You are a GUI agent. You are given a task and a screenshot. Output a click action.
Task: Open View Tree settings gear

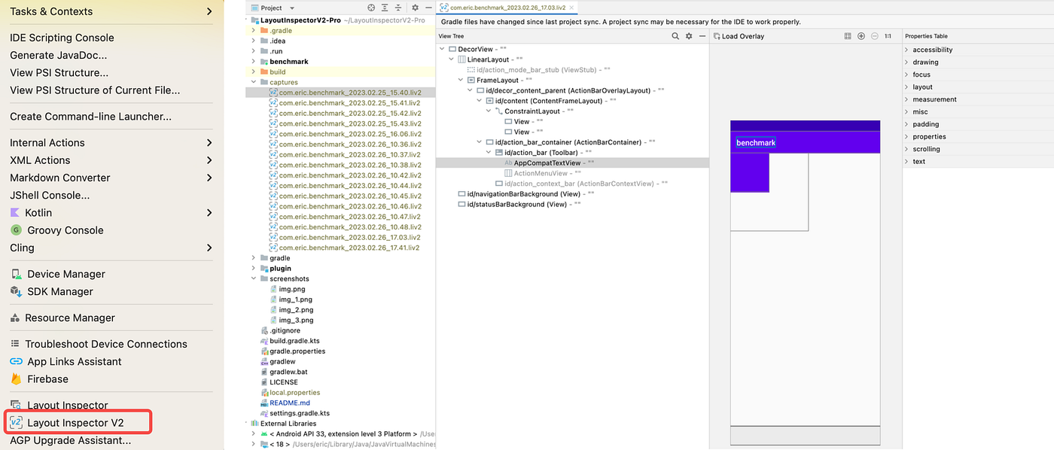coord(689,36)
